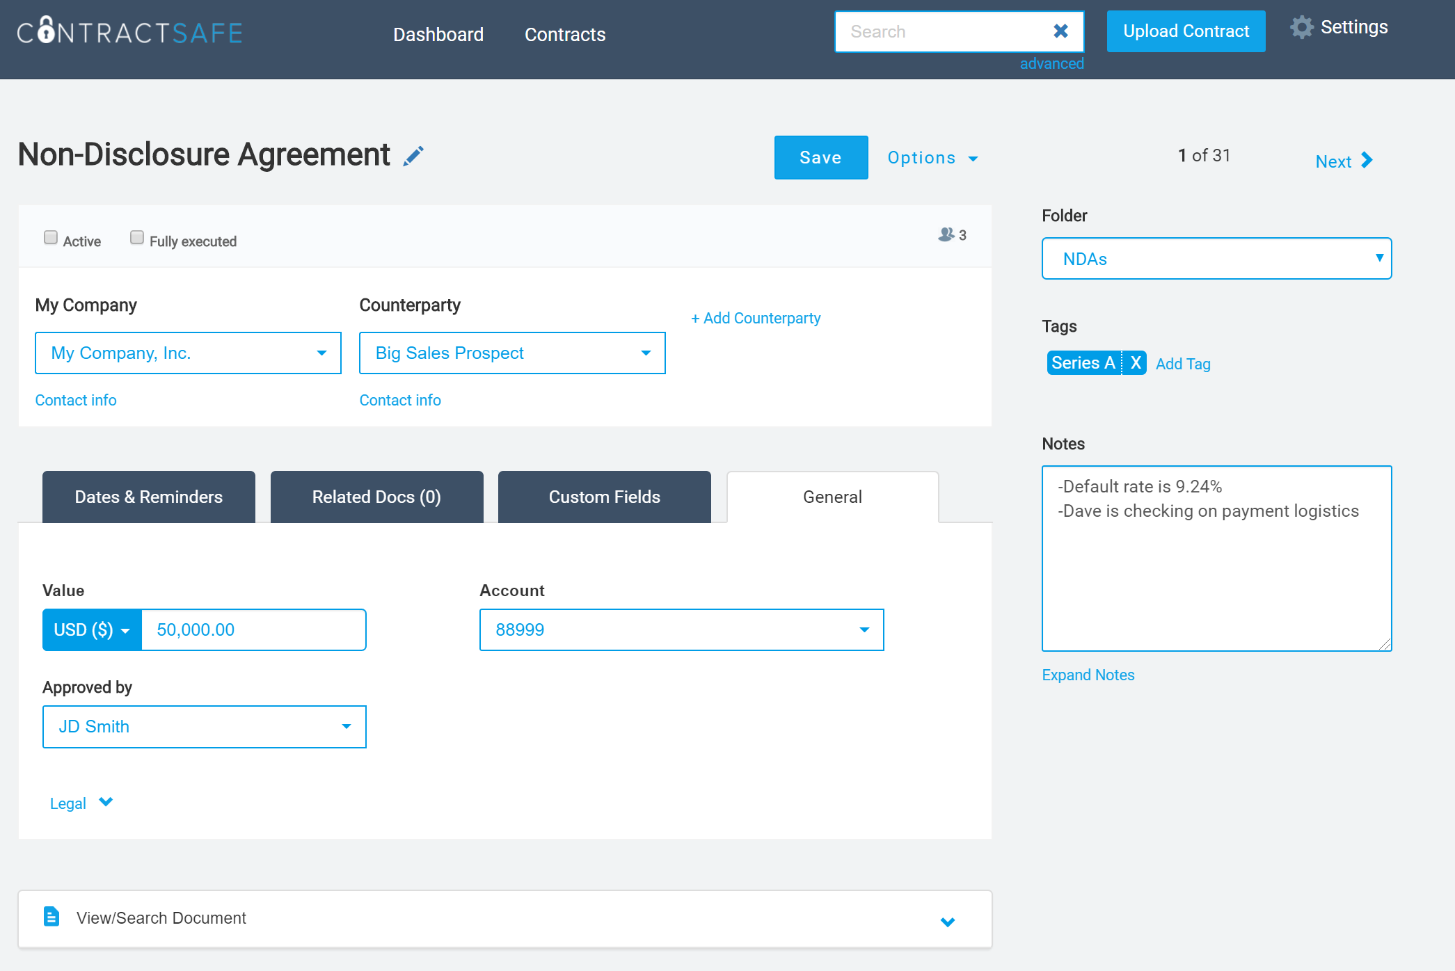This screenshot has width=1455, height=971.
Task: Expand the Legal section
Action: pos(81,803)
